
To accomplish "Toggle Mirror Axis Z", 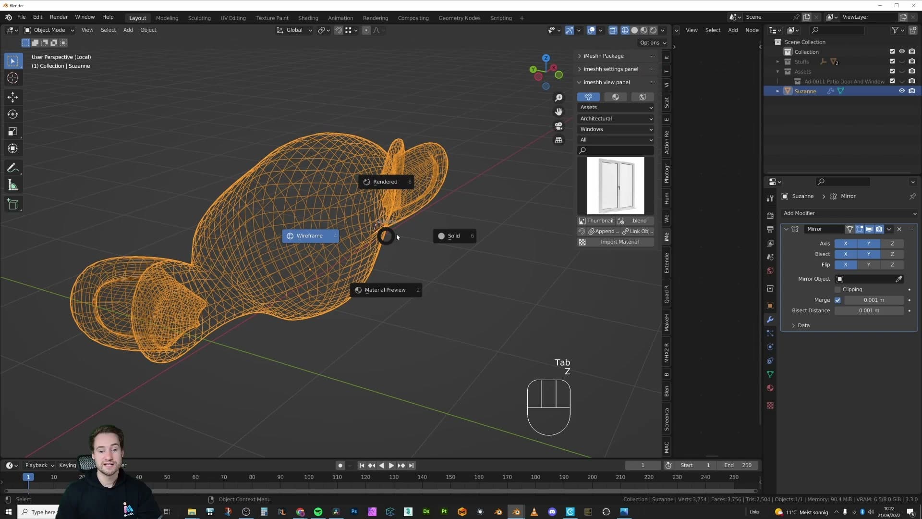I will pos(892,244).
